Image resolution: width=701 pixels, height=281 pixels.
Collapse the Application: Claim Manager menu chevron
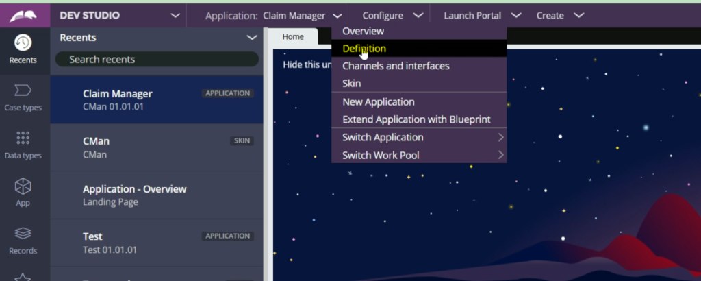coord(337,16)
